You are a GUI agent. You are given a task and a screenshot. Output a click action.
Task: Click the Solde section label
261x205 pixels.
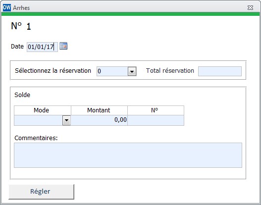click(22, 95)
